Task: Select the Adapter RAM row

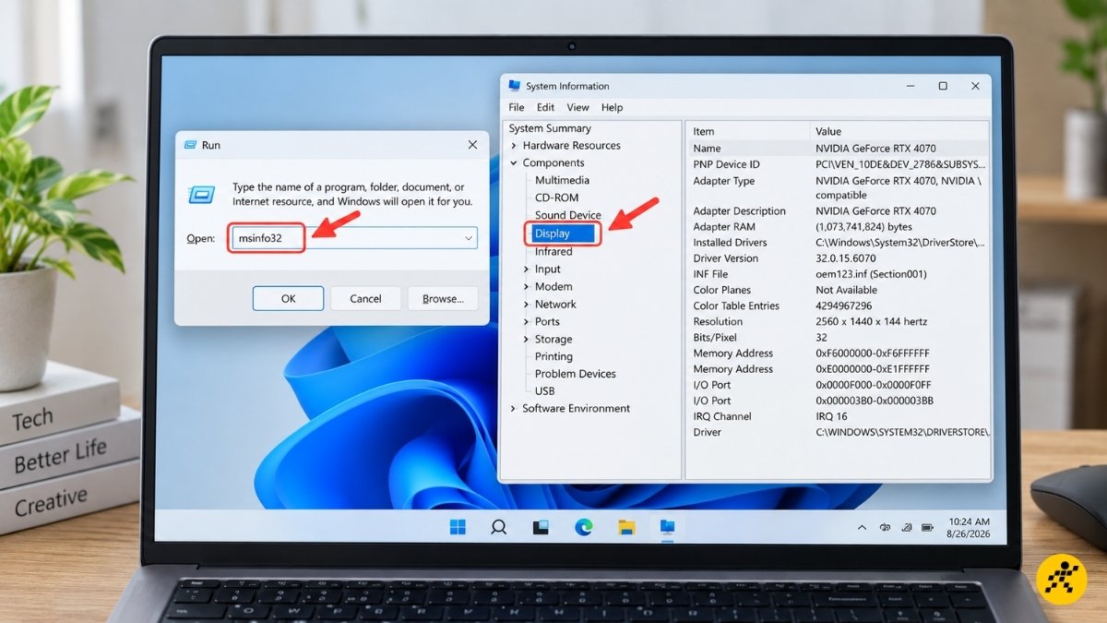Action: (838, 227)
